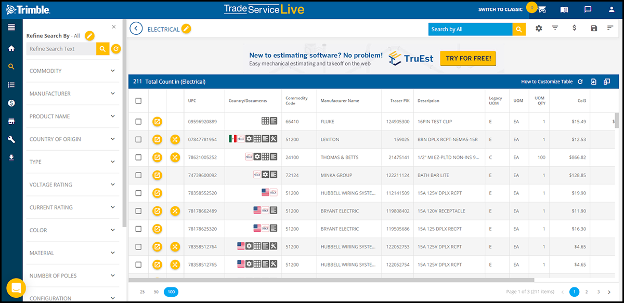624x303 pixels.
Task: Expand the NUMBER OF POLES filter
Action: point(73,276)
